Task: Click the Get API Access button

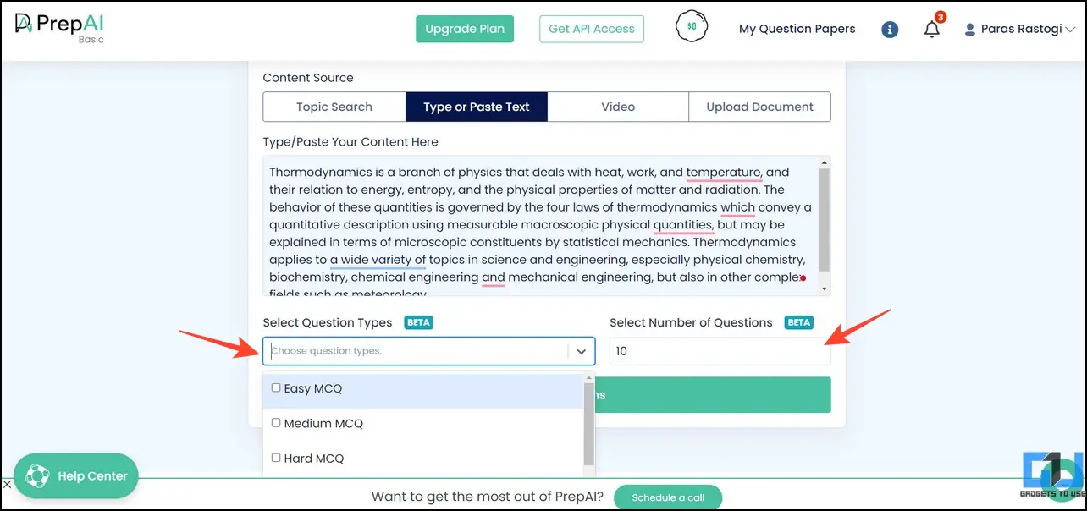Action: coord(592,29)
